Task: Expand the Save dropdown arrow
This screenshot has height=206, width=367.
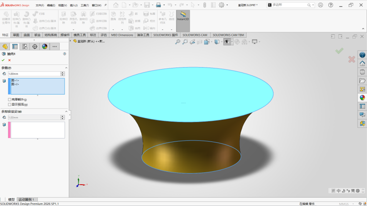Action: pos(153,5)
